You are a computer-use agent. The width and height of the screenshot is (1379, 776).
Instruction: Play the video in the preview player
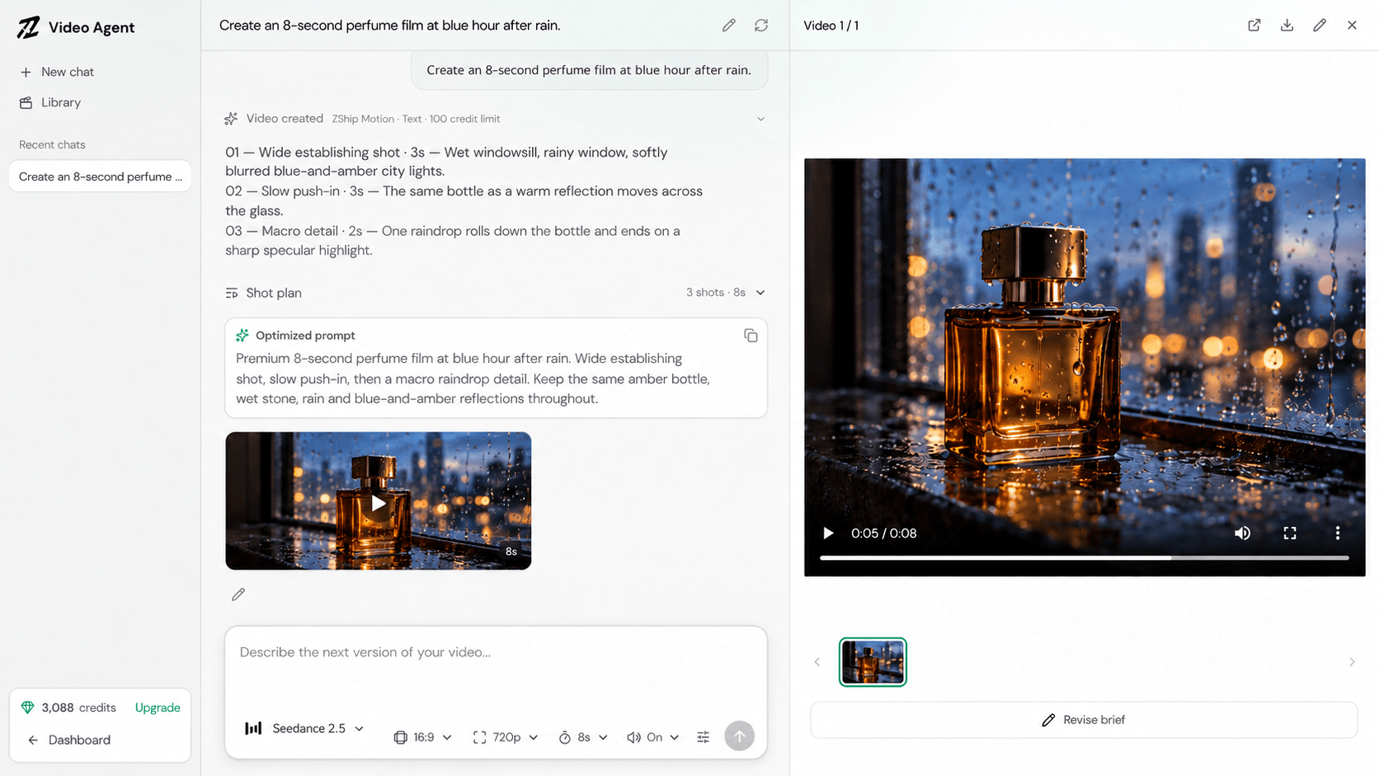828,534
